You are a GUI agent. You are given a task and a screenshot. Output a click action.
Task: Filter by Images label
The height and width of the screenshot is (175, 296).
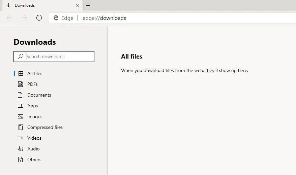[35, 116]
